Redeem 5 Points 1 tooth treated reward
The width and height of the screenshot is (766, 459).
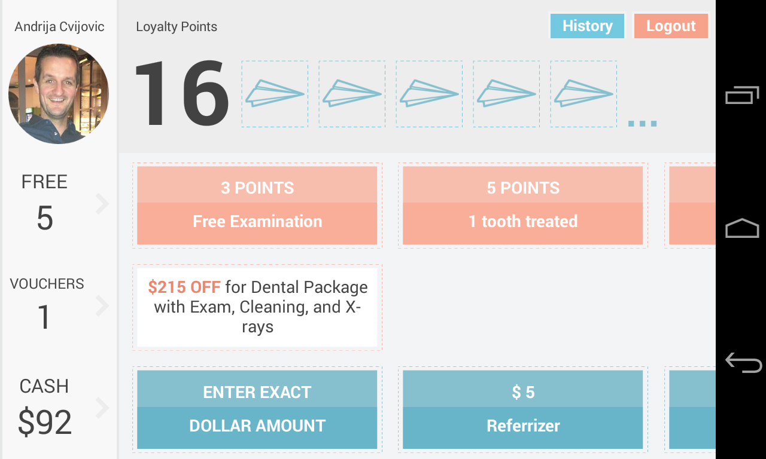[x=523, y=205]
